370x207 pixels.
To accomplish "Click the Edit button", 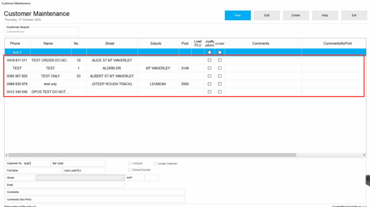I will (267, 16).
